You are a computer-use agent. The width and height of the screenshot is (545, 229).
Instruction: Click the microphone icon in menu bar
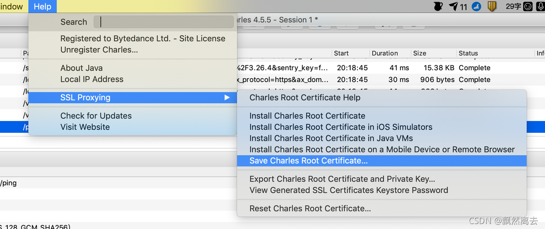pyautogui.click(x=540, y=6)
